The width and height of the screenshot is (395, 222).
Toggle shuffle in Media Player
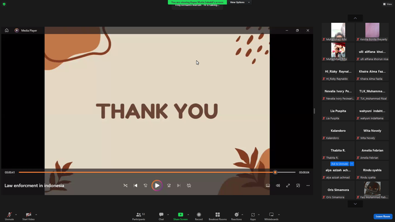(125, 186)
